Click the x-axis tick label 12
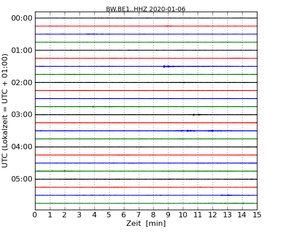The height and width of the screenshot is (233, 292). [212, 215]
